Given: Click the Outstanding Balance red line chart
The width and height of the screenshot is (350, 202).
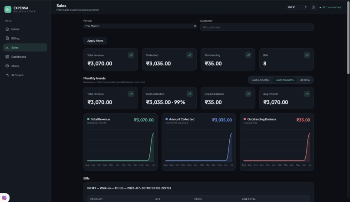Looking at the screenshot, I should point(277,147).
